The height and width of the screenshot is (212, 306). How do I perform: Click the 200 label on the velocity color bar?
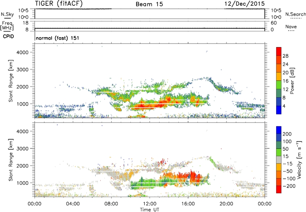point(287,134)
